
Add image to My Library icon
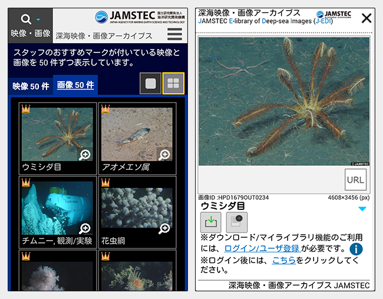(237, 222)
